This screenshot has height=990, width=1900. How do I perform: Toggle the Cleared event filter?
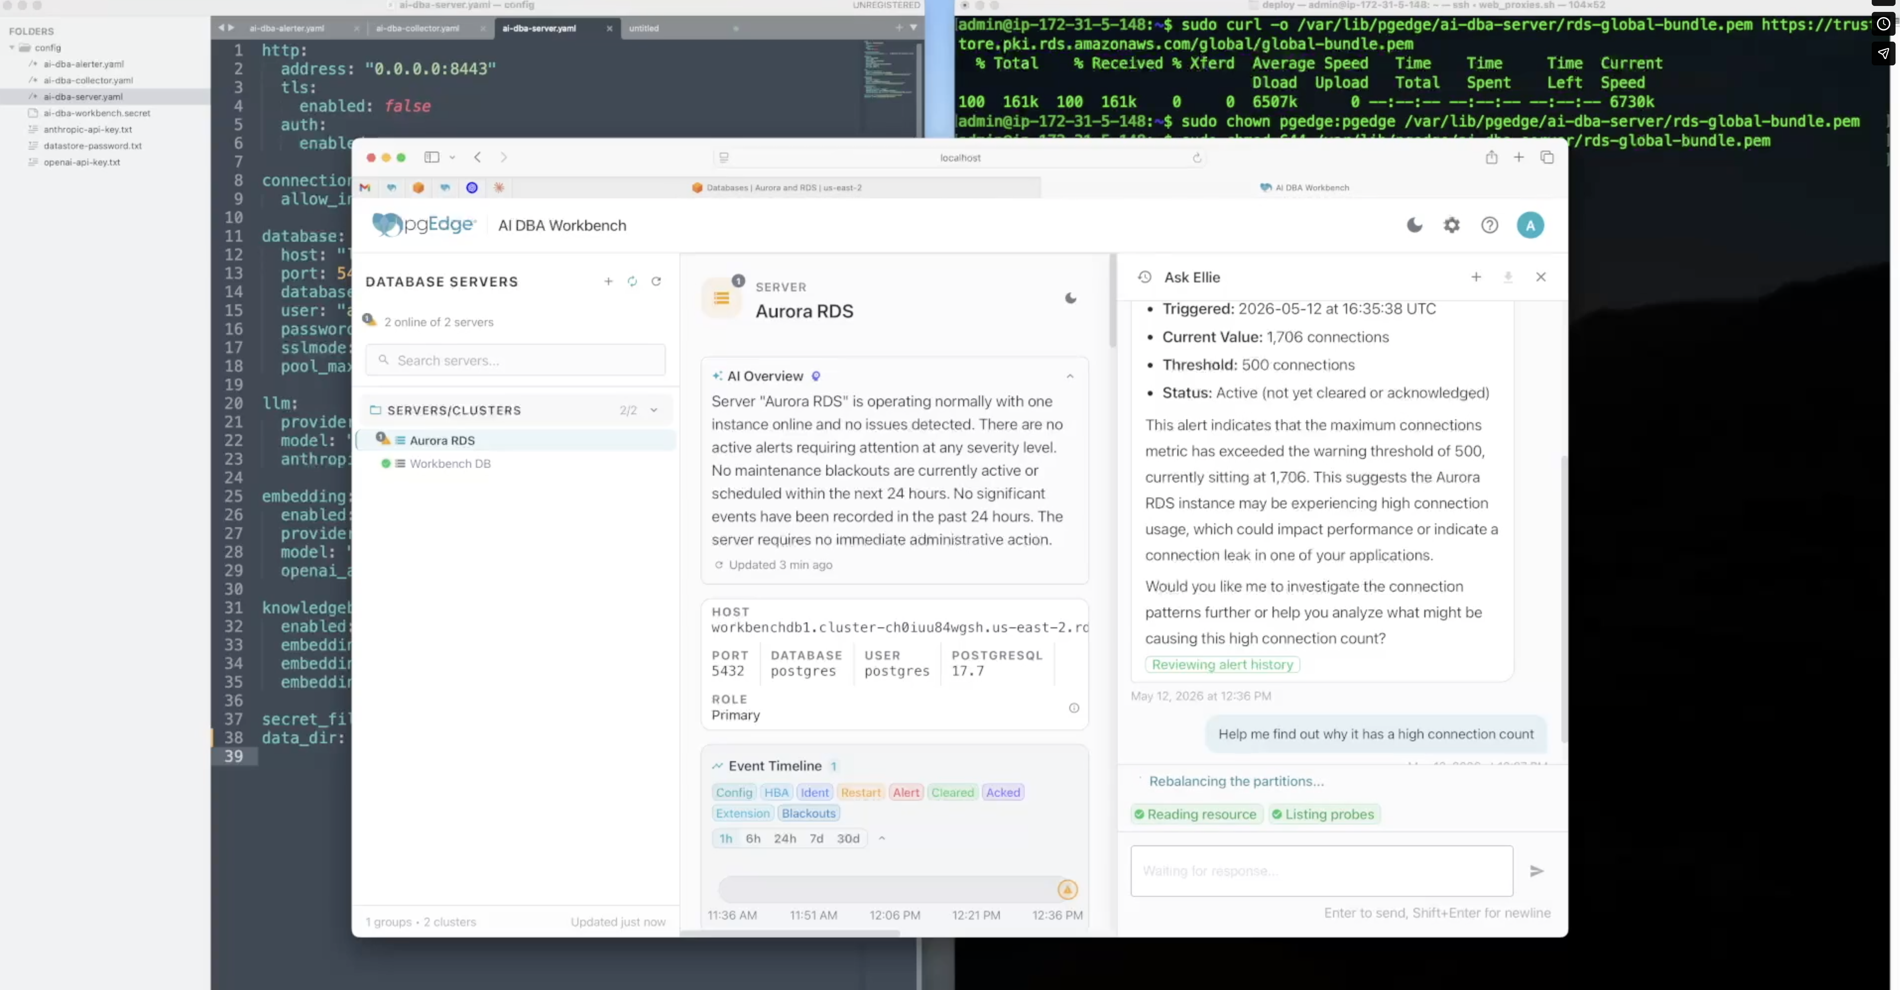coord(952,792)
